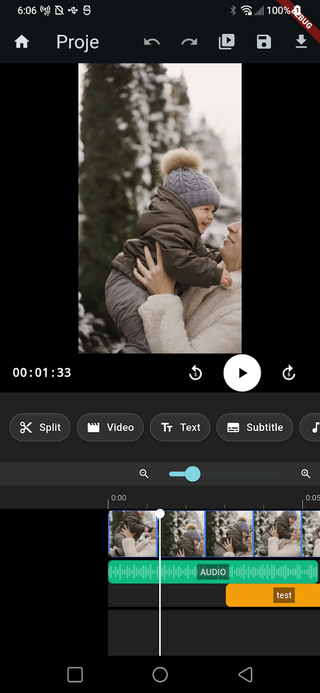The image size is (320, 693).
Task: Select the green AUDIO track
Action: pyautogui.click(x=213, y=572)
